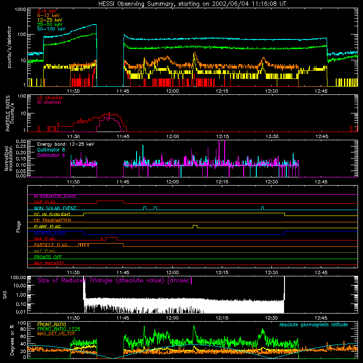This screenshot has width=363, height=363.
Task: Click the 0.01 tick on SAS axis
Action: coord(21,312)
